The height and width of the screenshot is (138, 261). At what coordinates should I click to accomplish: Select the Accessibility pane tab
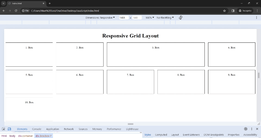point(250,135)
